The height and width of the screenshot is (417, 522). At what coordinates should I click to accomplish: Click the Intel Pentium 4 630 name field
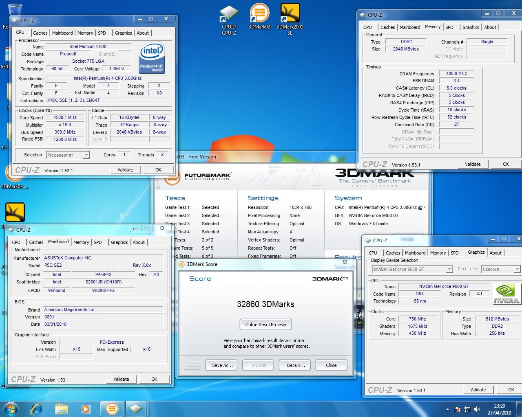pos(88,46)
